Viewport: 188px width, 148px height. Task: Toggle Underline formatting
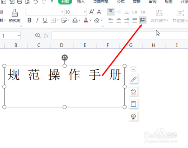pyautogui.click(x=45, y=20)
